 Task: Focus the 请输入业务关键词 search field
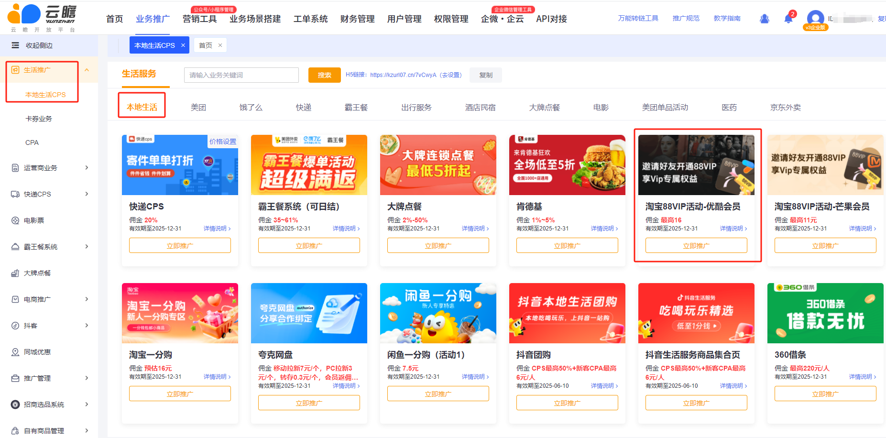tap(241, 75)
